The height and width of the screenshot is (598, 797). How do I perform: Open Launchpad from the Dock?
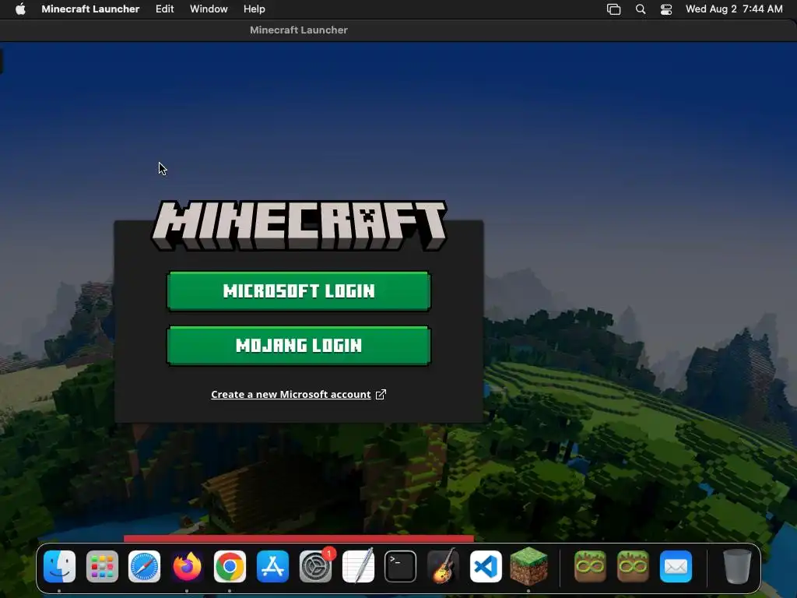click(x=102, y=567)
